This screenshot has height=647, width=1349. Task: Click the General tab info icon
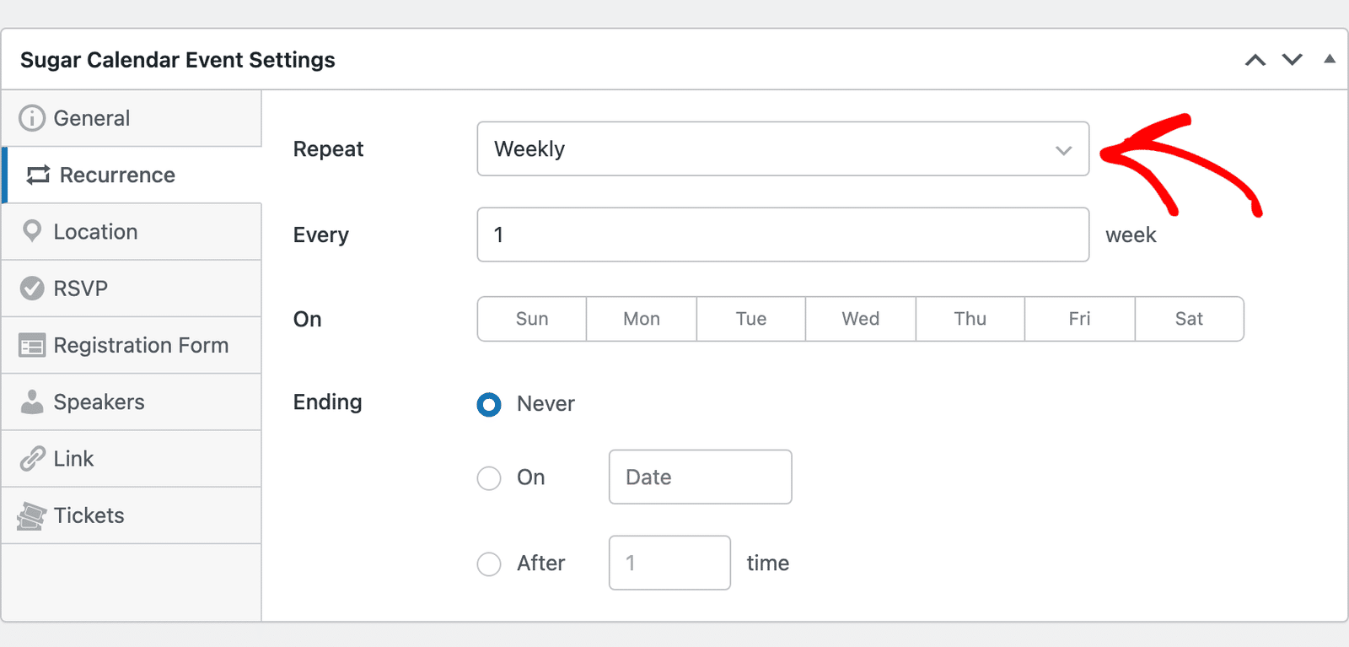(x=32, y=118)
